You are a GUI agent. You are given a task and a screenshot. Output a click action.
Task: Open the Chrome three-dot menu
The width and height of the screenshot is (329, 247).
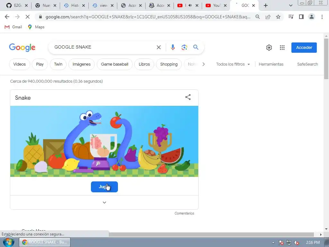click(x=322, y=17)
